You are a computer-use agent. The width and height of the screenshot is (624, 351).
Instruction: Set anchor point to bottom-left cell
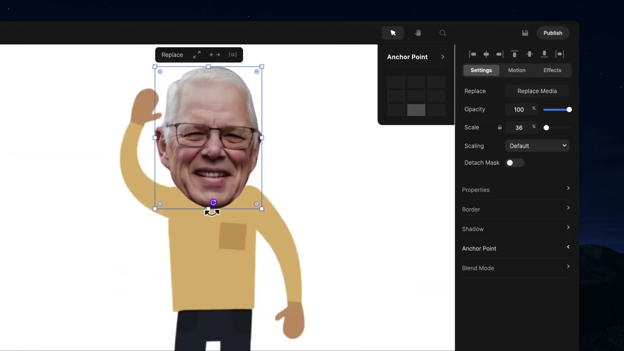tap(396, 110)
